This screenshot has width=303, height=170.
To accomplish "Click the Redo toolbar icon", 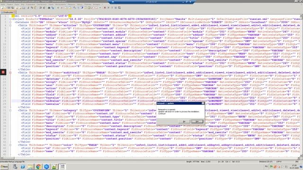I will (x=44, y=8).
